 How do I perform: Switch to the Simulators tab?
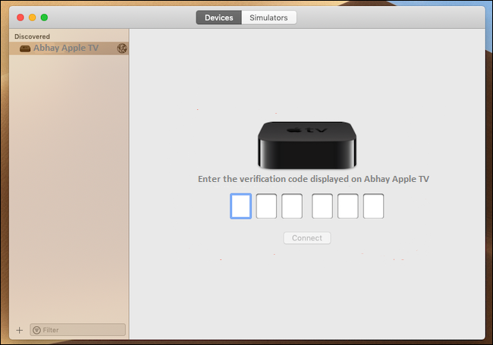click(268, 17)
